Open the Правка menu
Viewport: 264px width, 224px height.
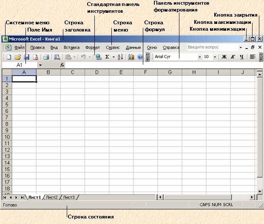(x=37, y=48)
